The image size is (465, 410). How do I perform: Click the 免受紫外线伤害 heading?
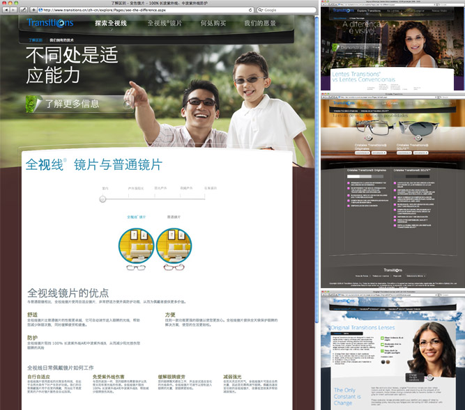[109, 377]
